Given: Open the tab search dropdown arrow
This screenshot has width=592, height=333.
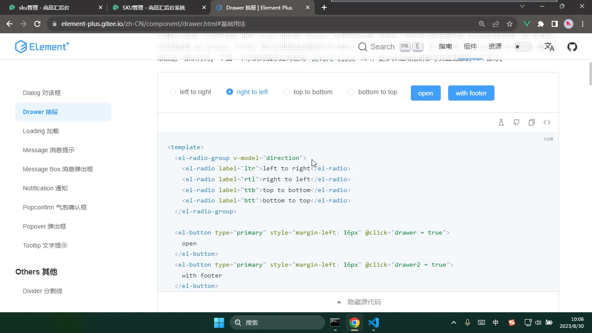Looking at the screenshot, I should coord(522,6).
